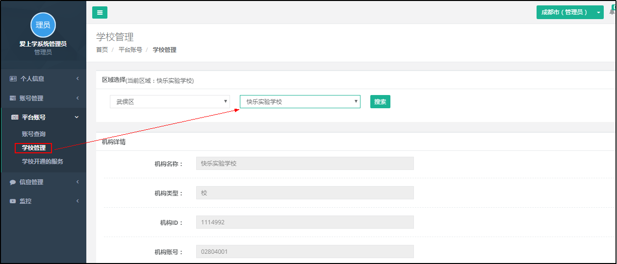Click the 机构名称 input field
This screenshot has width=617, height=264.
[x=305, y=164]
